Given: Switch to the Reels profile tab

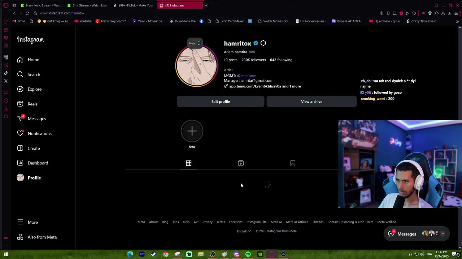Looking at the screenshot, I should pyautogui.click(x=241, y=163).
